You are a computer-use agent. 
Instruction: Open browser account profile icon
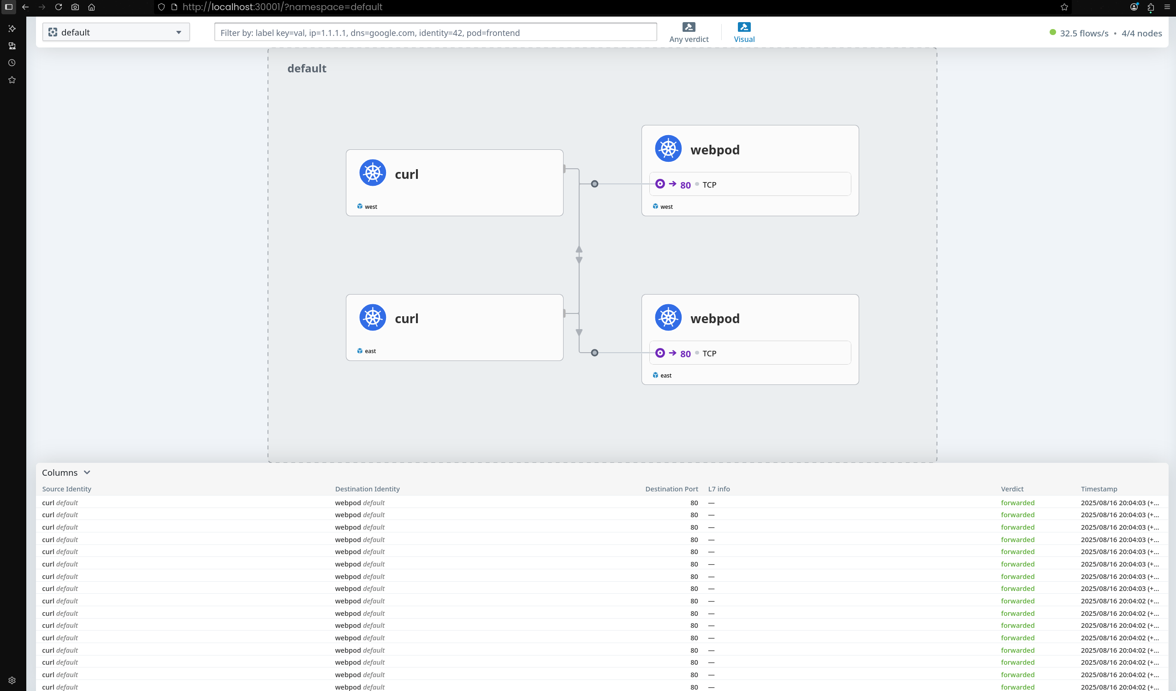point(1134,7)
